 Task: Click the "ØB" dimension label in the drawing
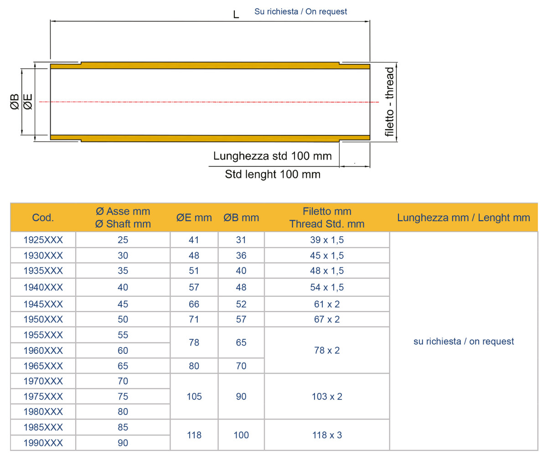click(x=15, y=101)
